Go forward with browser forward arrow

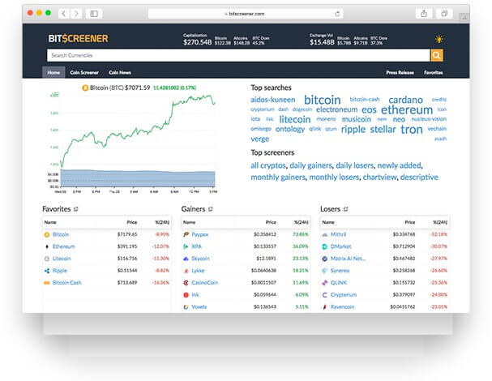[76, 14]
